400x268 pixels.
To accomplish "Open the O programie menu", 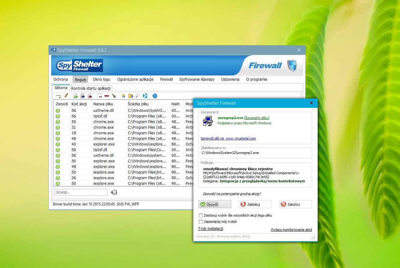I will [257, 79].
